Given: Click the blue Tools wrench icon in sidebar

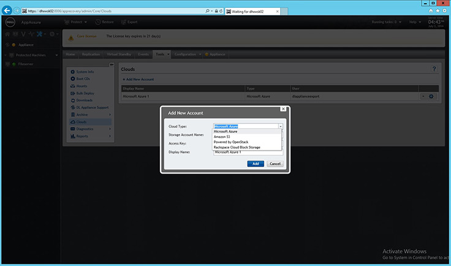Looking at the screenshot, I should pos(39,34).
